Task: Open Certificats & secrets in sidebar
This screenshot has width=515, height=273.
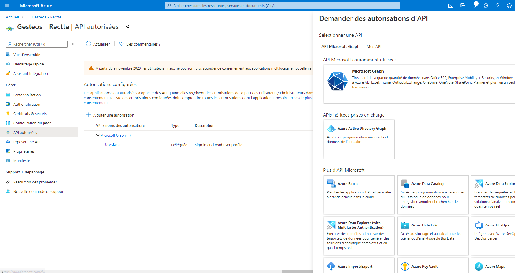Action: (30, 114)
